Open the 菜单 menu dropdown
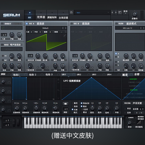145x145 pixels. point(125,12)
